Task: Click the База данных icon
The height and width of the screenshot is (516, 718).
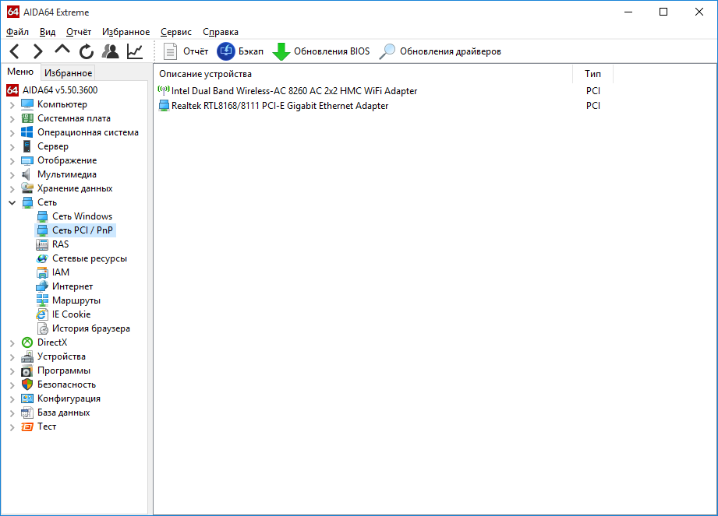Action: click(x=27, y=412)
